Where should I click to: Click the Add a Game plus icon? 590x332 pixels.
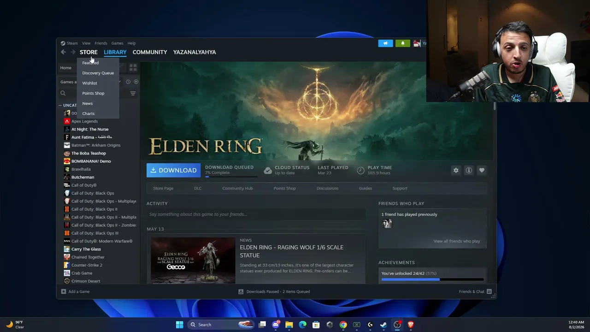click(x=64, y=291)
